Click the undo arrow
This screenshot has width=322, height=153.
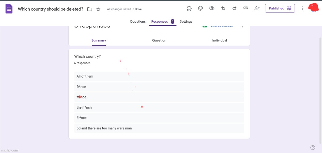(223, 8)
